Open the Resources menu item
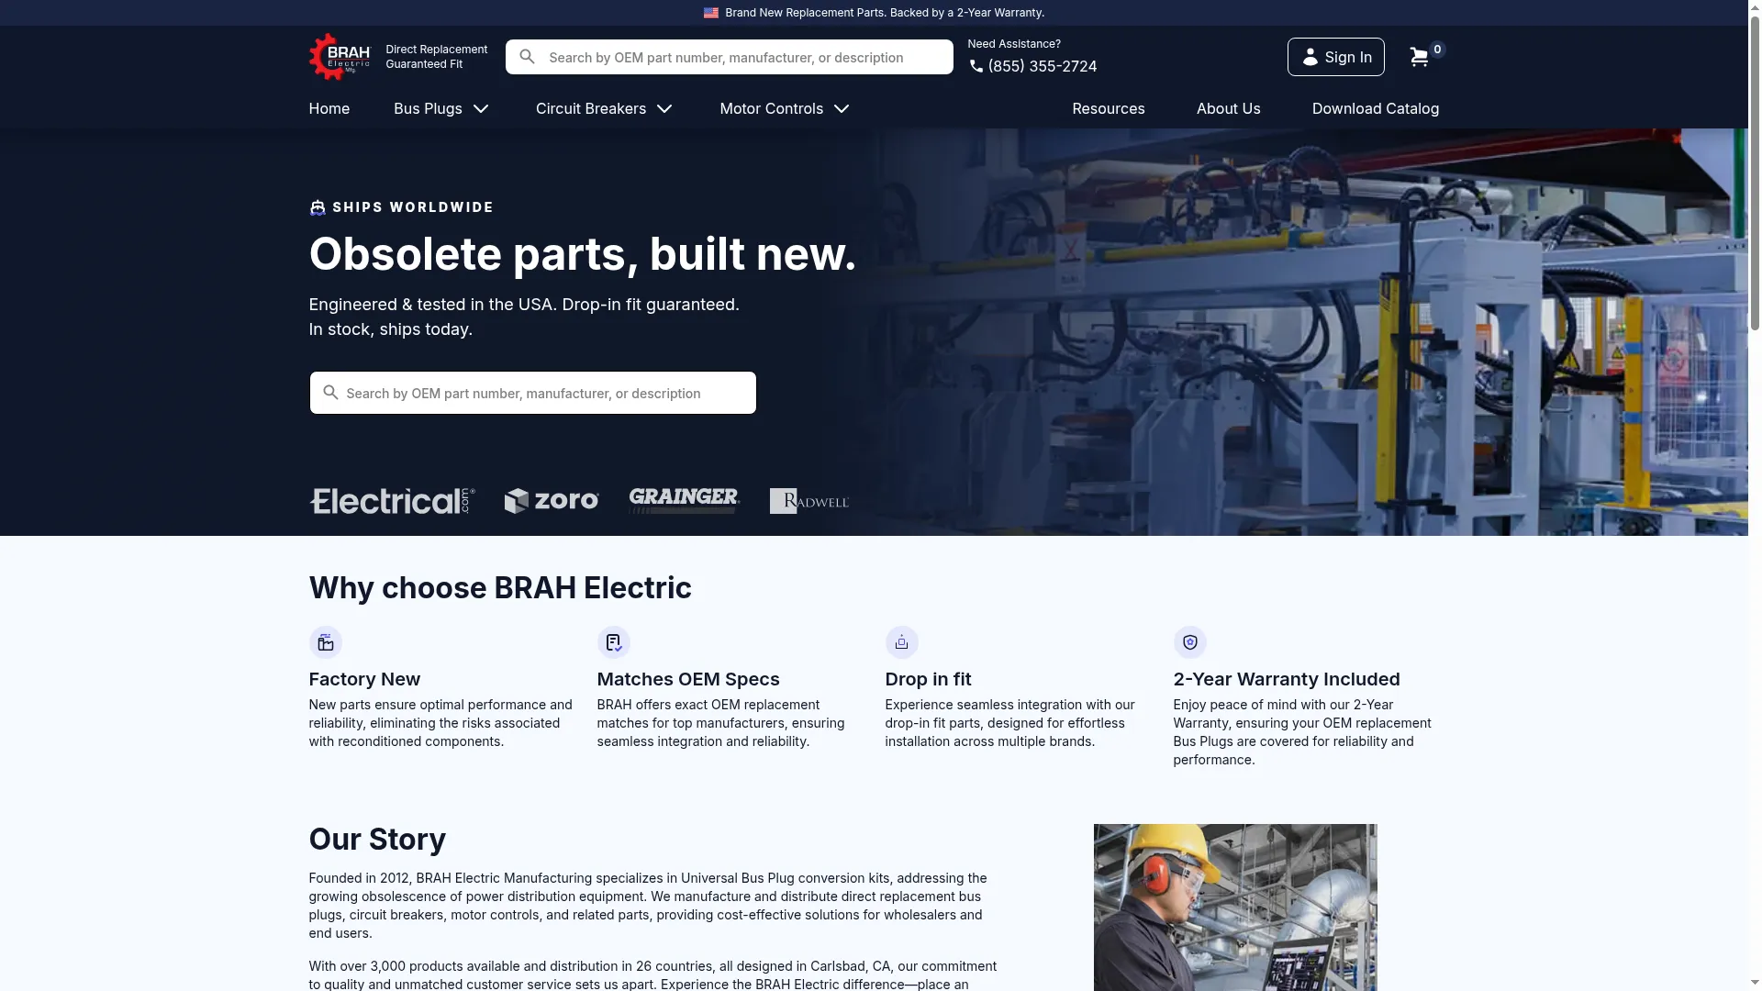This screenshot has width=1762, height=991. click(x=1109, y=108)
